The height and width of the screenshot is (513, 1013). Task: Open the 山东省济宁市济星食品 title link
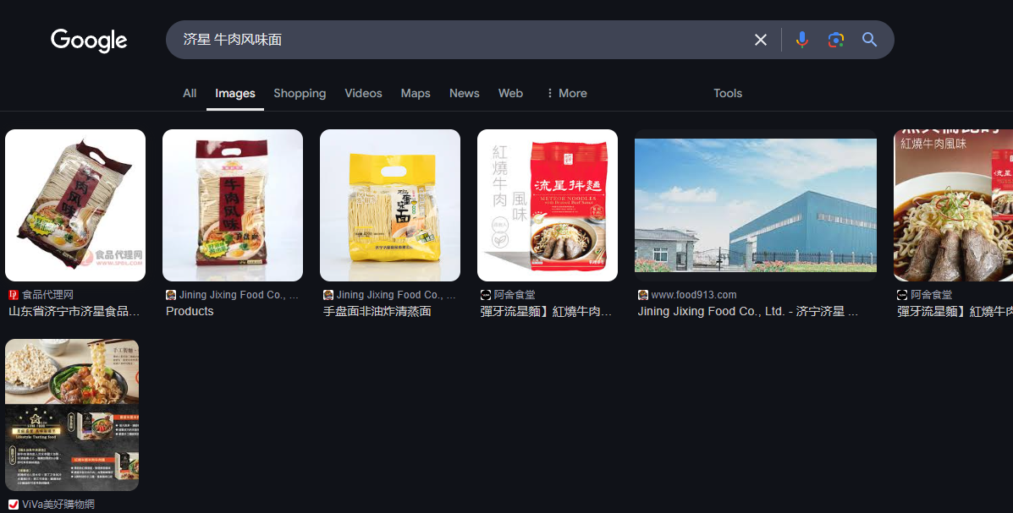[74, 311]
